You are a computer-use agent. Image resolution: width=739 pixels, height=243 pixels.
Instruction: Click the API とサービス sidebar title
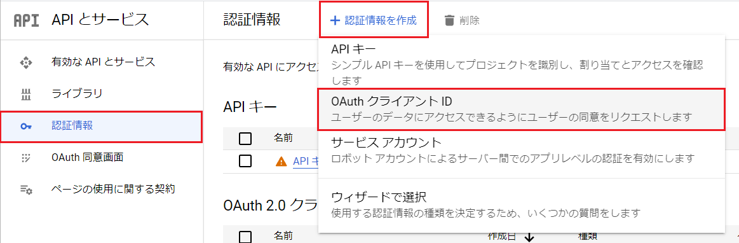[100, 20]
